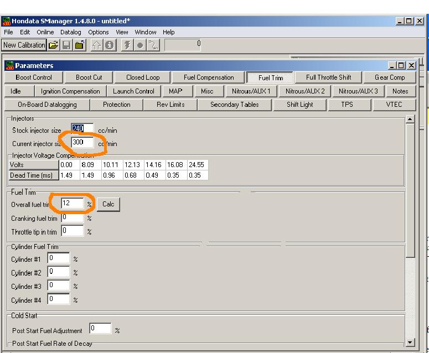Screen dimensions: 429x353
Task: Open the Launch Control tab
Action: pos(133,91)
